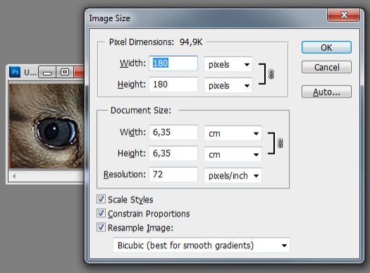Click document Height field showing 6,35
Screen dimensions: 370x273
click(x=173, y=154)
